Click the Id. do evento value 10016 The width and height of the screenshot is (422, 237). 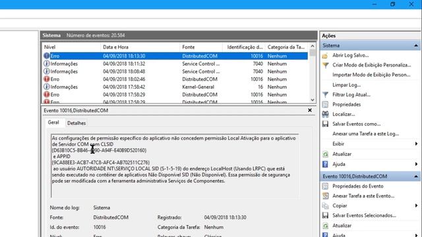click(x=100, y=227)
